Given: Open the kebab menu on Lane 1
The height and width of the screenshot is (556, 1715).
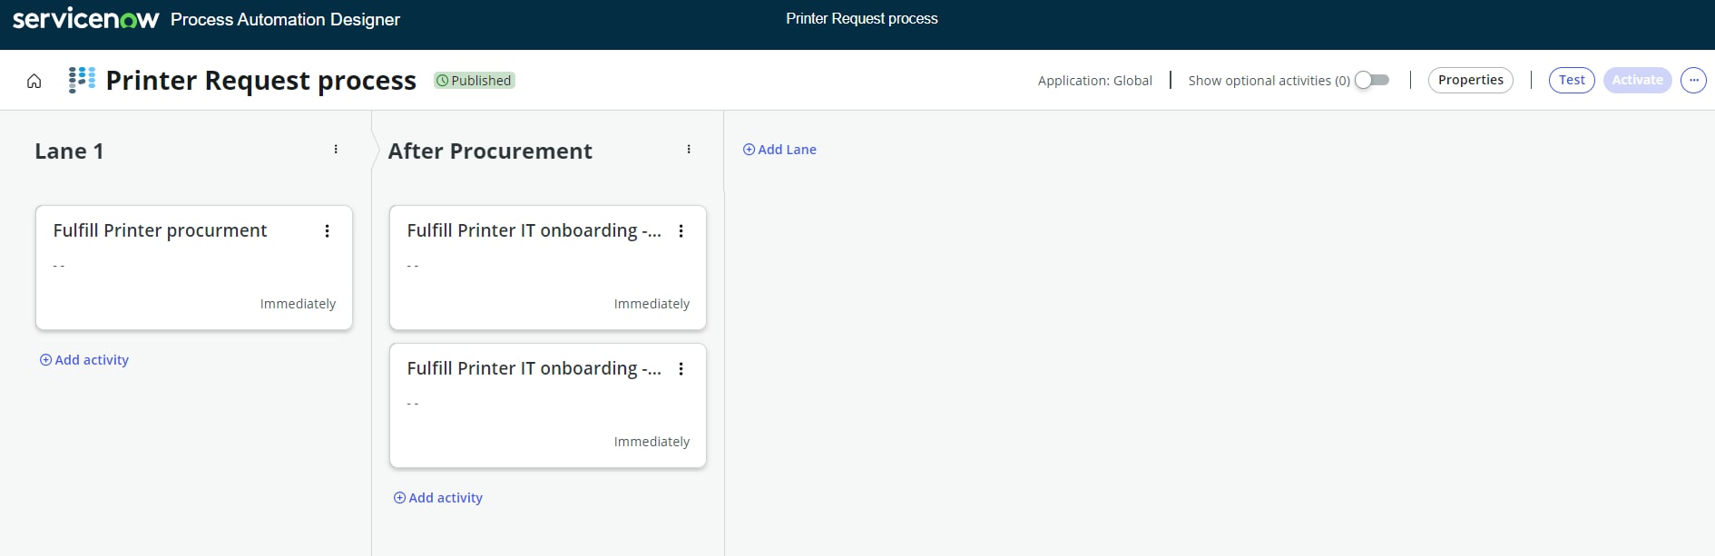Looking at the screenshot, I should point(336,150).
